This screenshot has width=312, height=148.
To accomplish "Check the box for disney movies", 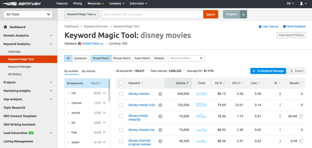I will pyautogui.click(x=121, y=94).
